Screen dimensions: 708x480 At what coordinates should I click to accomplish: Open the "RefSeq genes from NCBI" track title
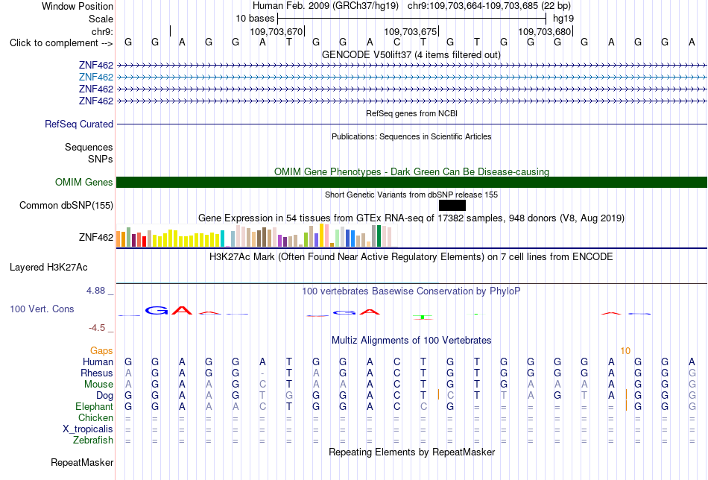coord(411,113)
